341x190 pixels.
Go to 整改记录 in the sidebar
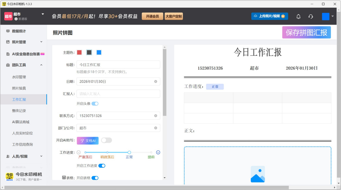[x=19, y=111]
